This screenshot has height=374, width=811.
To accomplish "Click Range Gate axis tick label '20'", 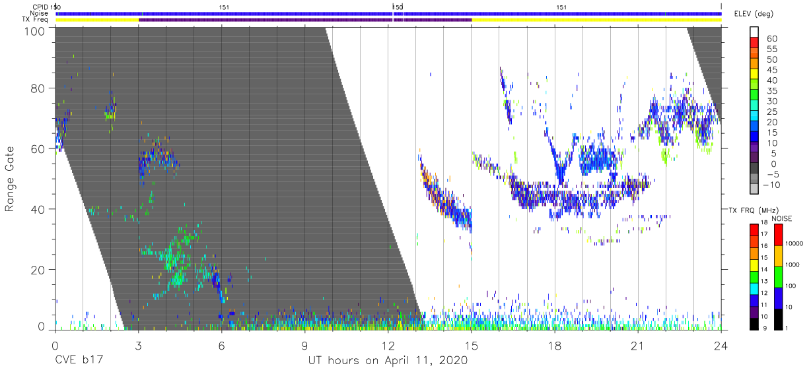I will point(37,270).
